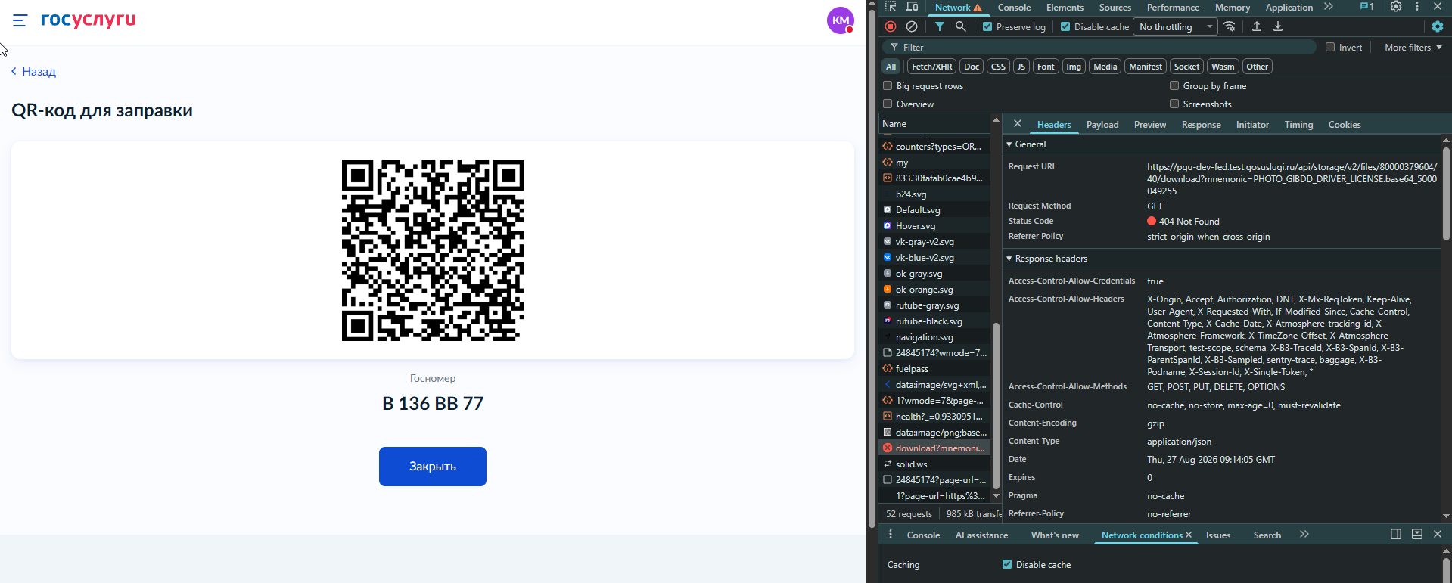Enable Big request rows checkbox
The height and width of the screenshot is (583, 1452).
coord(888,85)
